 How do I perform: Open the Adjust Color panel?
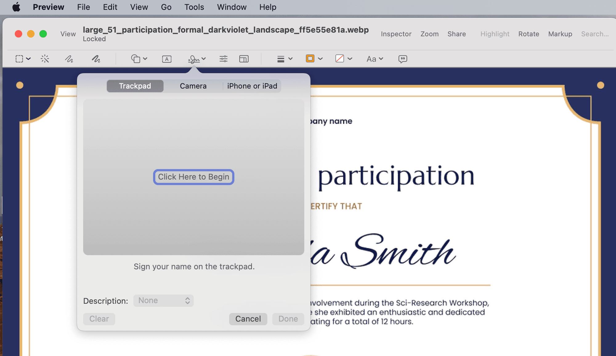pos(223,59)
